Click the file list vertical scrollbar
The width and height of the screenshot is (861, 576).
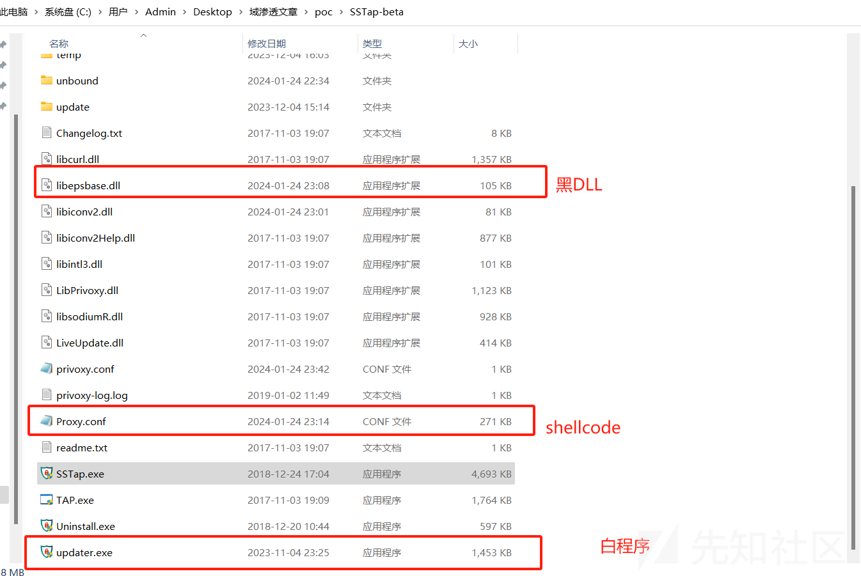pyautogui.click(x=853, y=368)
